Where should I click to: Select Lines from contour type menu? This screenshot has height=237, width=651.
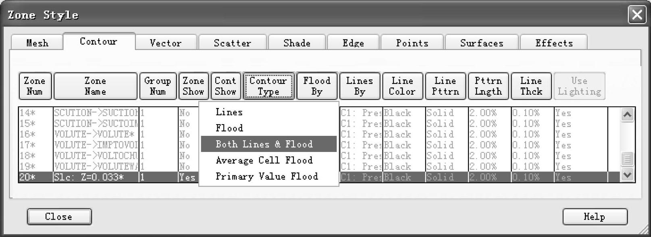229,112
